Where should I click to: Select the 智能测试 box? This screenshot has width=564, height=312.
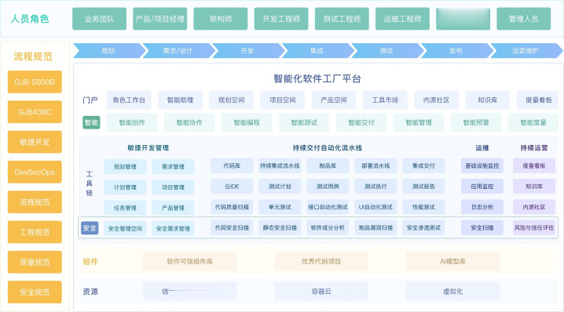click(x=304, y=122)
